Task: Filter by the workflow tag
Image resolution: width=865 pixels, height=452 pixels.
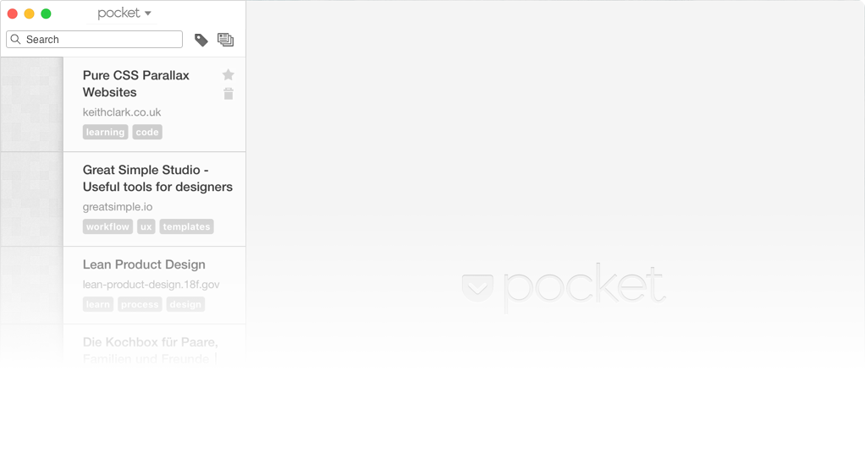Action: tap(107, 226)
